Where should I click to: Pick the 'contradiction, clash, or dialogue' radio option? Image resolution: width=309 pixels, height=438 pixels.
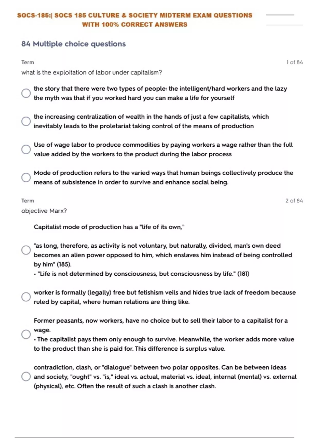pos(26,376)
